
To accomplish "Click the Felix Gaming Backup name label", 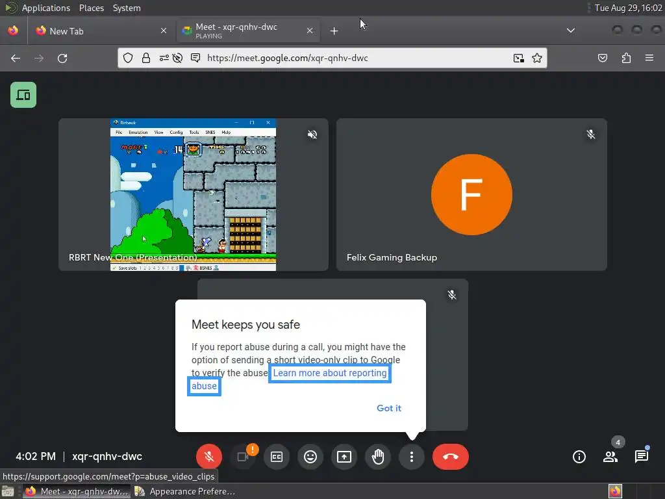I will coord(392,257).
